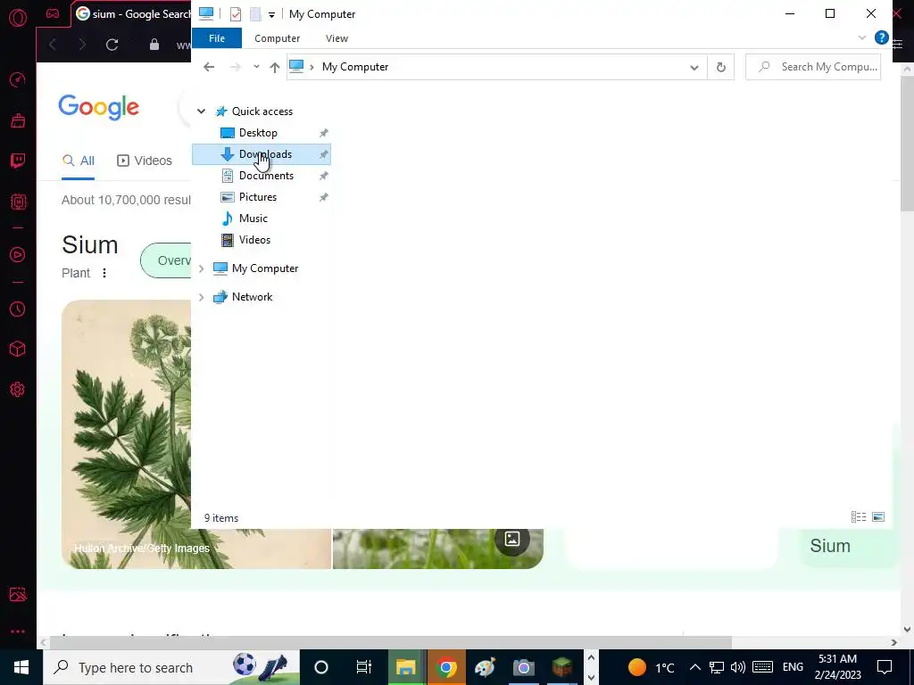Collapse the Quick access tree node

[201, 111]
